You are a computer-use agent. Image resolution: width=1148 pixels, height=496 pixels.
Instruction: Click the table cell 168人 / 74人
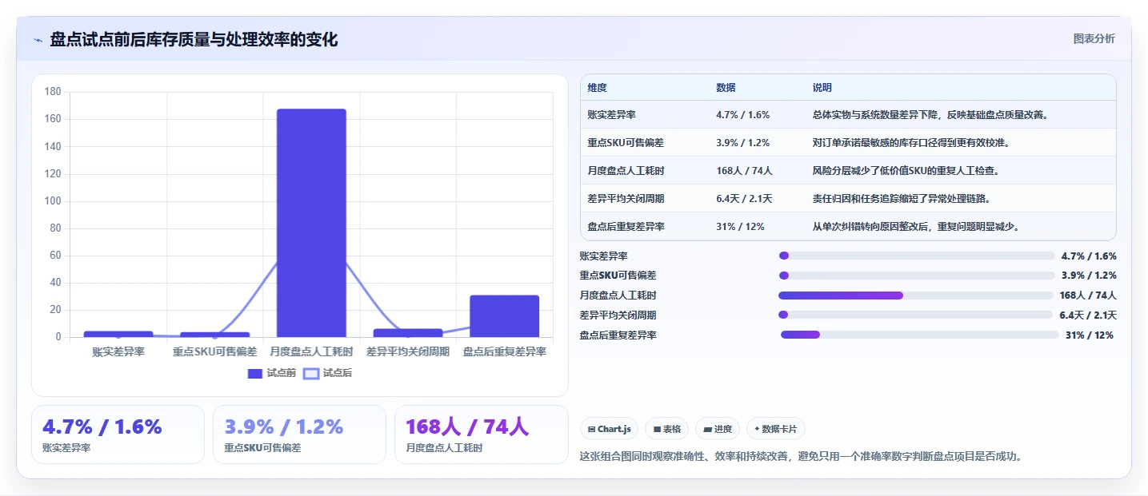click(x=744, y=171)
